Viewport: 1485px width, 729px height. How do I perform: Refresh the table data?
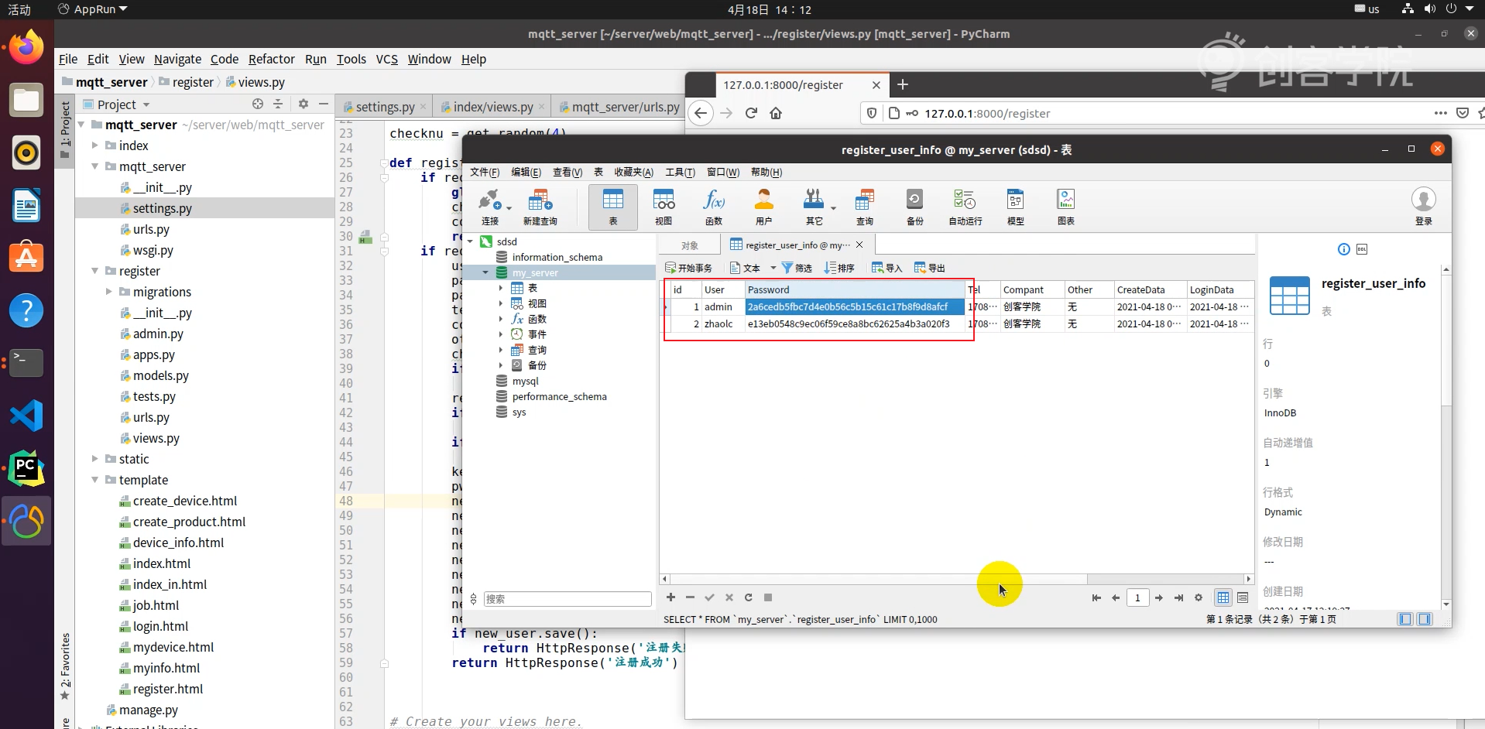[x=749, y=597]
